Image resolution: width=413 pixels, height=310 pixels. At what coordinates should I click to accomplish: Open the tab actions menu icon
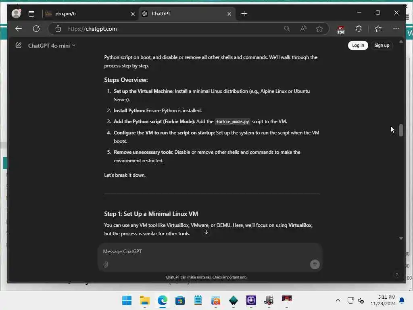(x=31, y=14)
